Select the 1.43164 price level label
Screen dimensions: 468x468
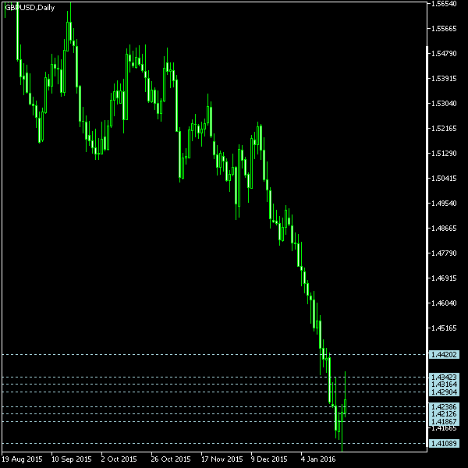click(x=444, y=384)
